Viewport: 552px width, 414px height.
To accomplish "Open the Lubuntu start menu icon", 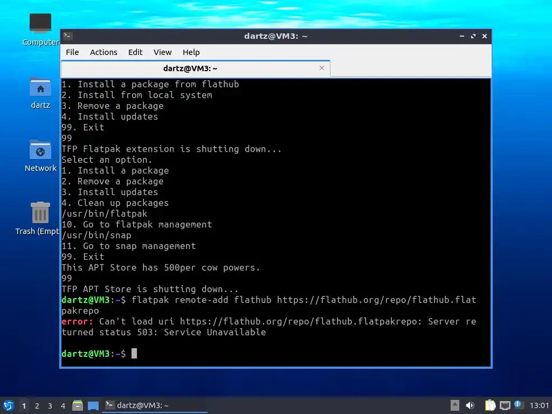I will tap(9, 405).
